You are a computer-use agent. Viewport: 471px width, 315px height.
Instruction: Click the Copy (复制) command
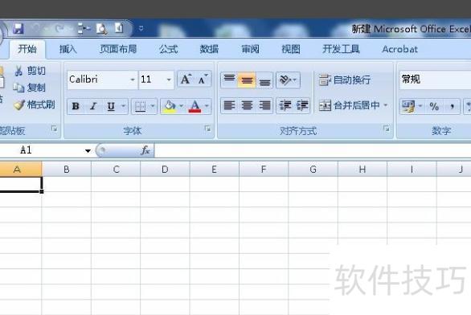[29, 88]
